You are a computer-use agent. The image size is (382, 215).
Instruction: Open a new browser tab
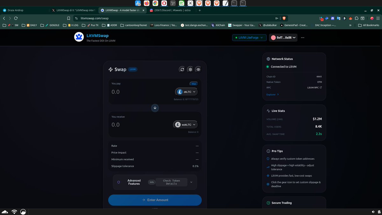pyautogui.click(x=200, y=10)
